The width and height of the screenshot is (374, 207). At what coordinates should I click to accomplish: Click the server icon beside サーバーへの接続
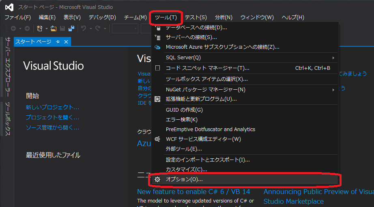pos(157,37)
